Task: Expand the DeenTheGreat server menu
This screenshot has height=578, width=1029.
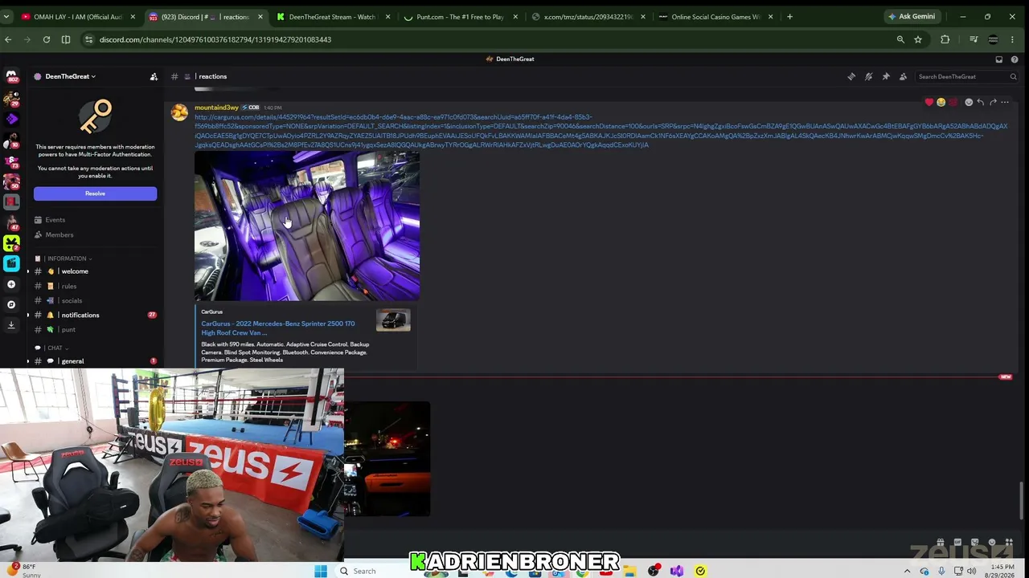Action: tap(71, 76)
